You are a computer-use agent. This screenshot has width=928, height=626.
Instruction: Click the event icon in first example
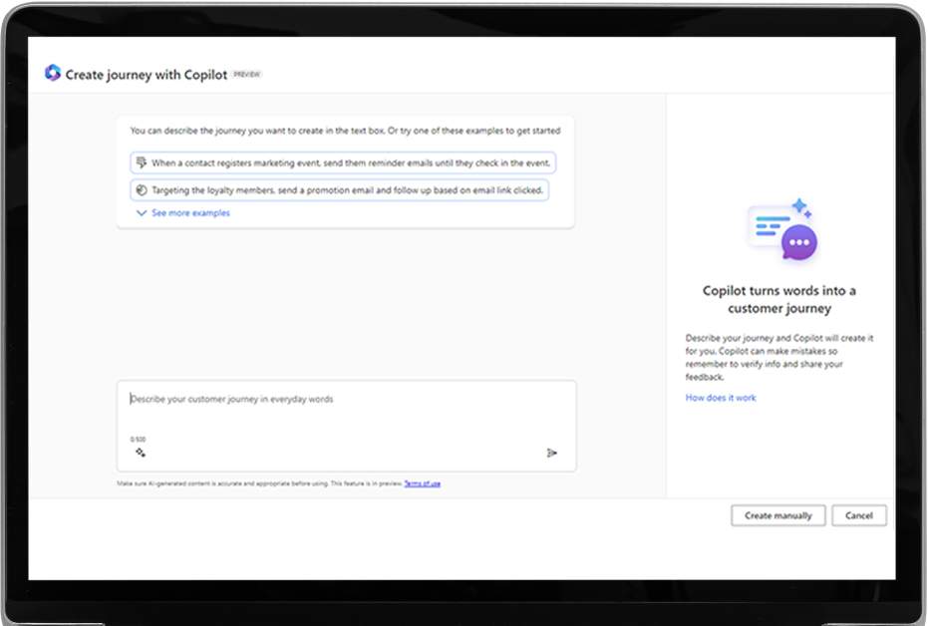click(x=142, y=162)
